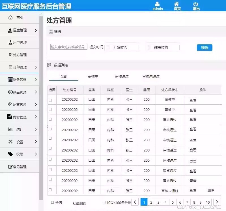
Task: Go to page 2 of results
Action: point(151,202)
